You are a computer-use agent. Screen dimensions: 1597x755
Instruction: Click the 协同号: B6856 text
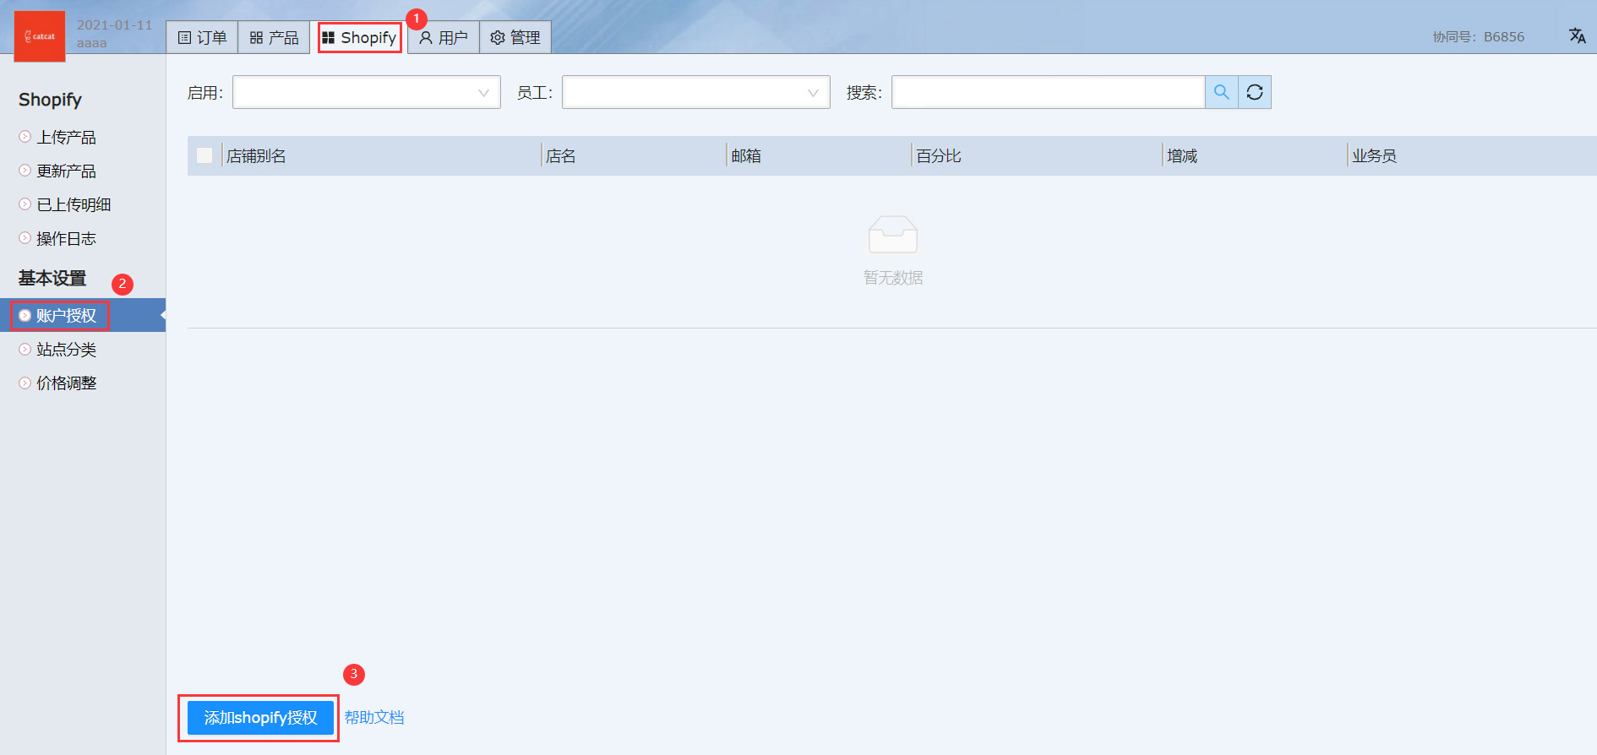coord(1479,37)
